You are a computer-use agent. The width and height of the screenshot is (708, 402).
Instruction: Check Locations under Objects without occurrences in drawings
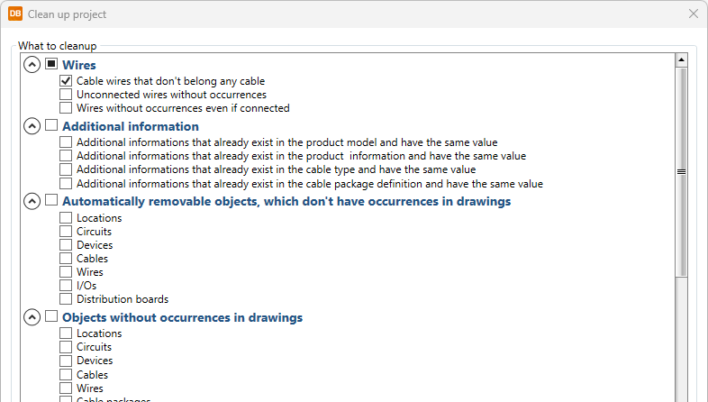point(66,333)
